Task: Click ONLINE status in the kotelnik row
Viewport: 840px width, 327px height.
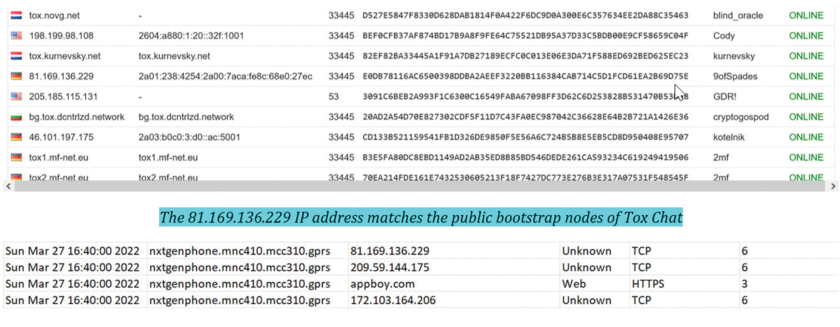Action: pos(806,137)
